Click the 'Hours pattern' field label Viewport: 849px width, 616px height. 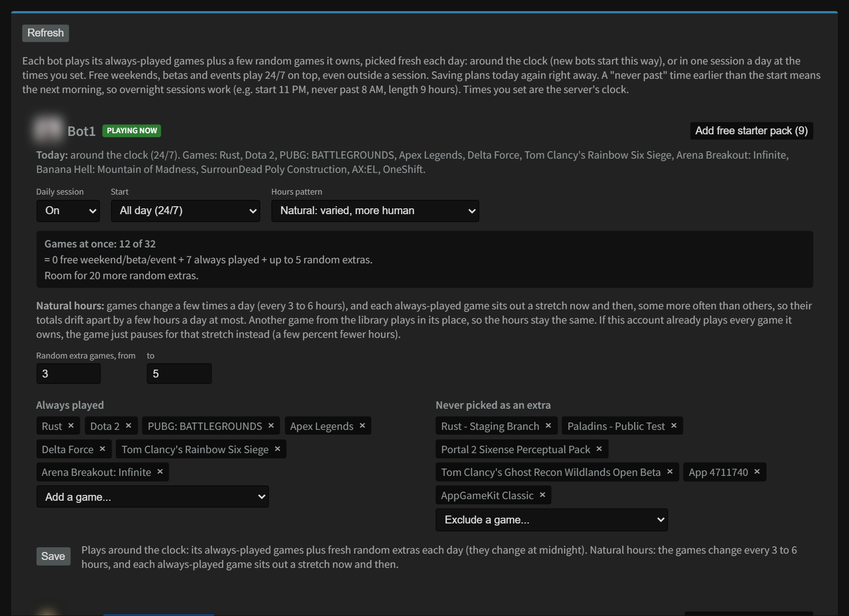[x=297, y=191]
